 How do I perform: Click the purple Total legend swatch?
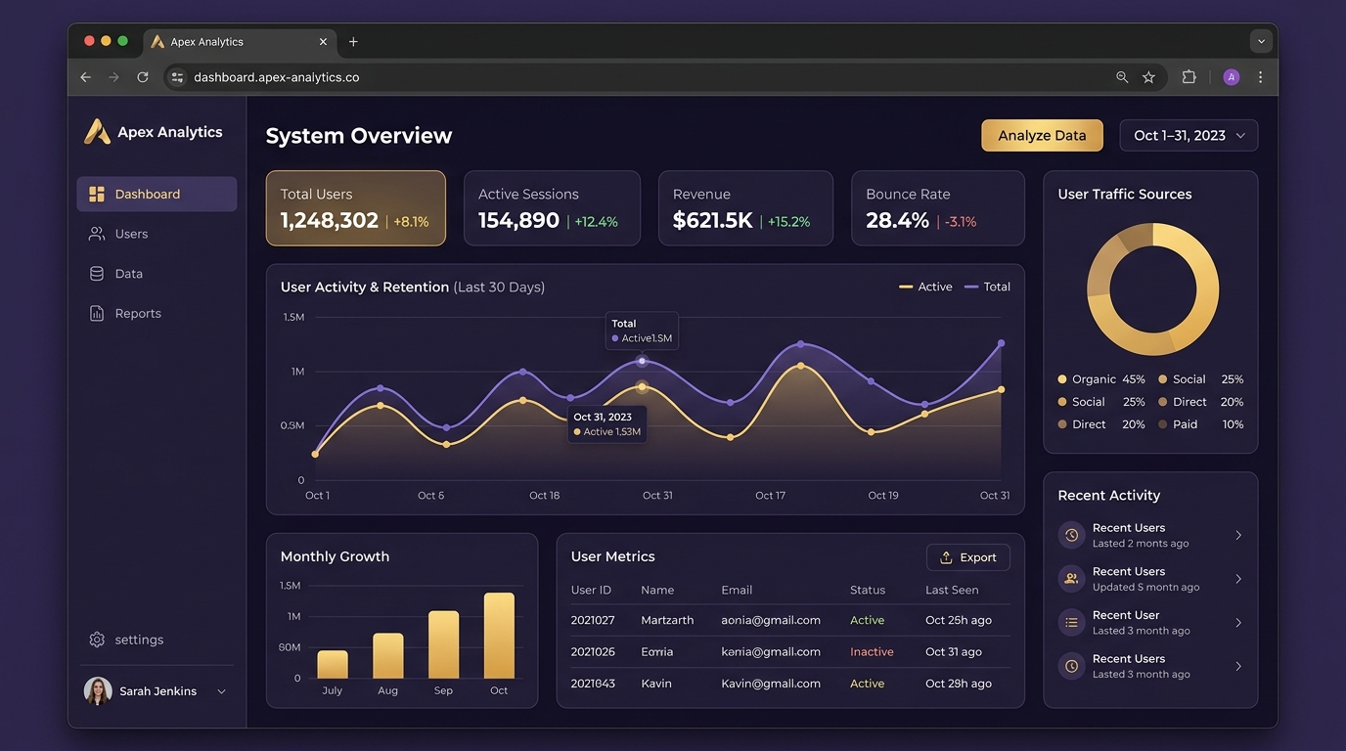[x=971, y=287]
